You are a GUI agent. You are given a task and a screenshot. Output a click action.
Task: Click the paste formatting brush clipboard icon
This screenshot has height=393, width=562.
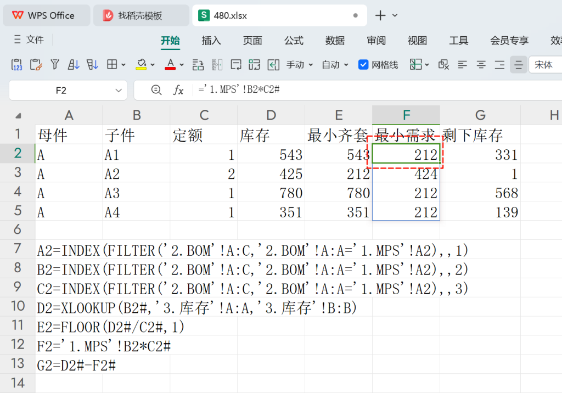click(36, 65)
